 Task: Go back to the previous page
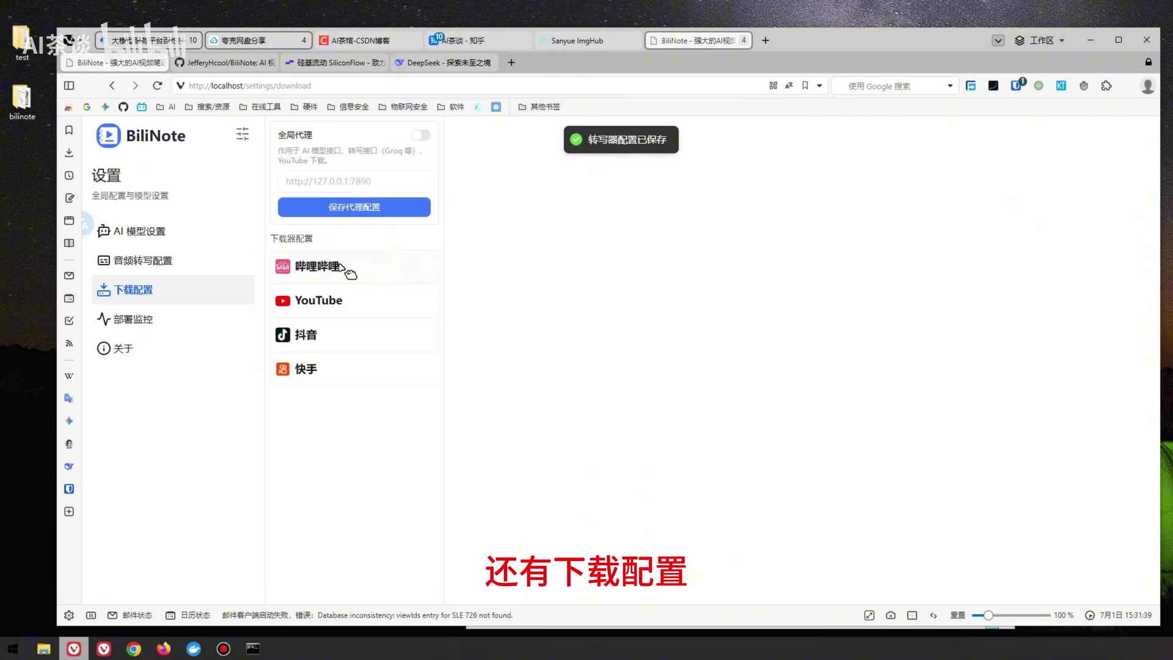pos(112,86)
